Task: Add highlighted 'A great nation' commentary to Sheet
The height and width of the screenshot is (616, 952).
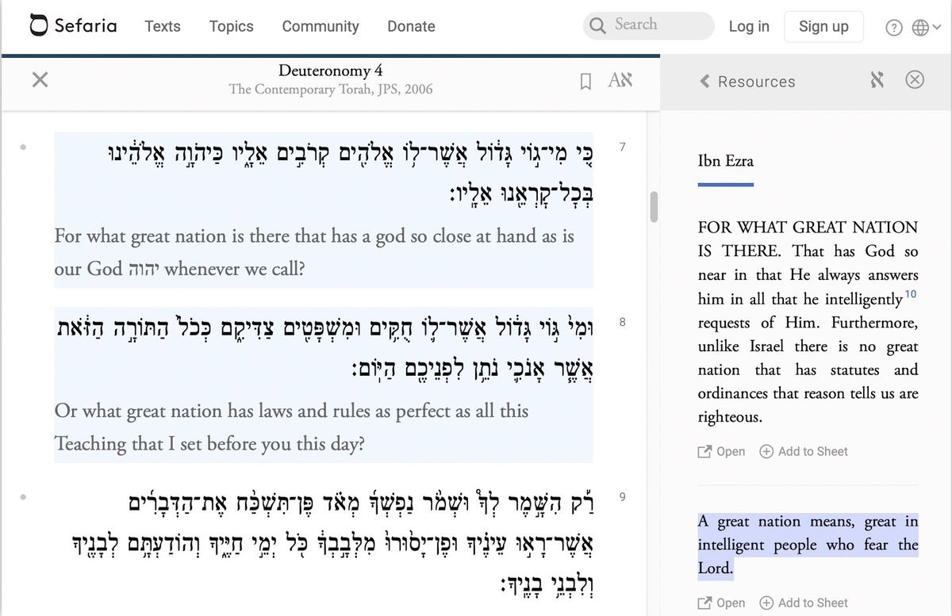Action: 804,603
